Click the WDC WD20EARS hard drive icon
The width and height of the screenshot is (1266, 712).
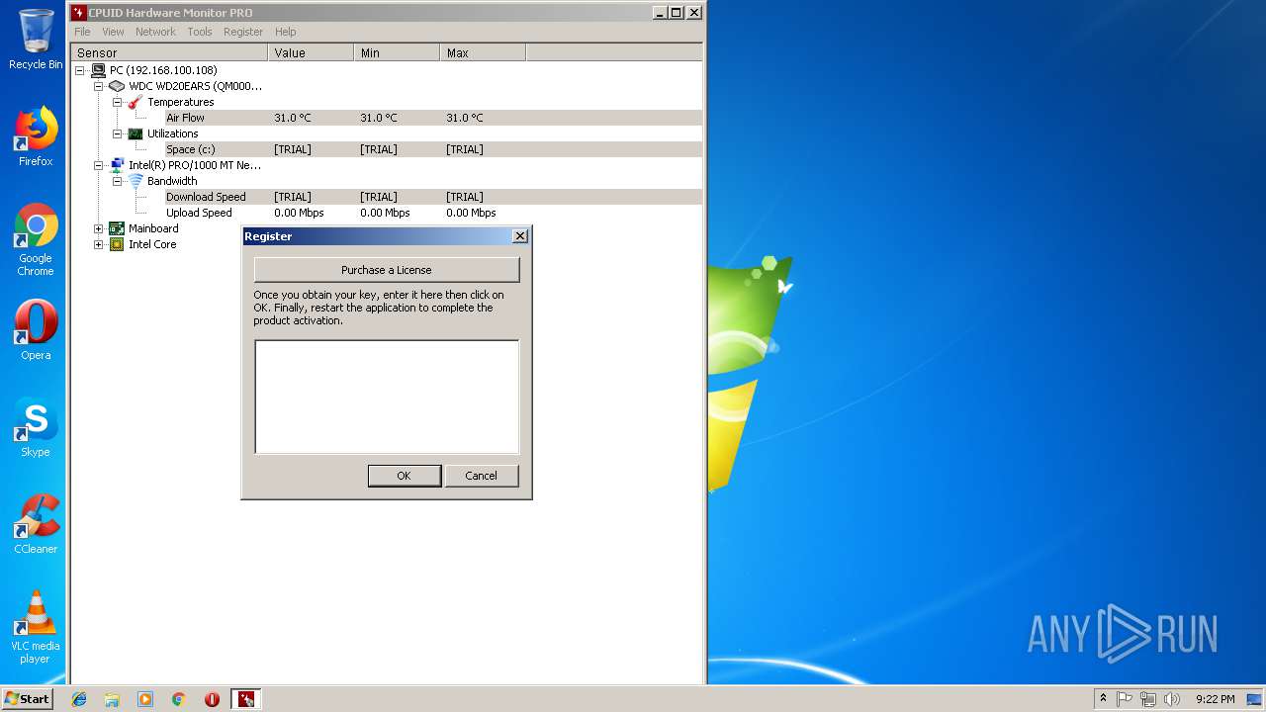pyautogui.click(x=117, y=86)
